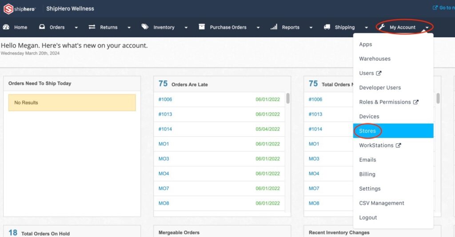Click the ShipHero Wellness account name

70,9
